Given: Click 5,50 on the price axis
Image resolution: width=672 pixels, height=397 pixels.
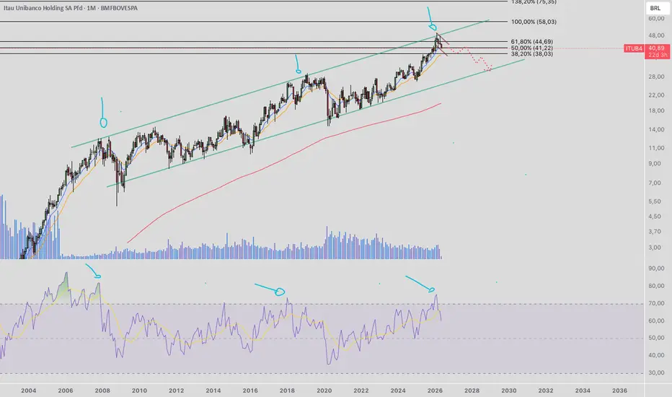Looking at the screenshot, I should click(x=655, y=201).
